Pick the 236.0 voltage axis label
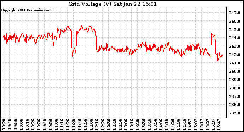This screenshot has width=244, height=132. [x=234, y=105]
